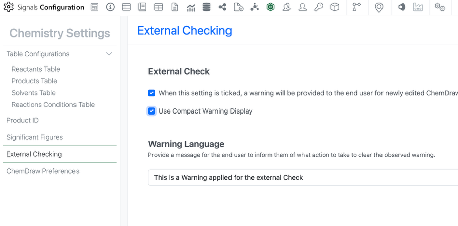Untick the ChemDraw warning setting checkbox
Image resolution: width=458 pixels, height=226 pixels.
151,93
